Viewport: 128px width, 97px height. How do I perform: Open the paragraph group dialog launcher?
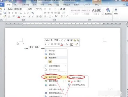tap(68, 20)
